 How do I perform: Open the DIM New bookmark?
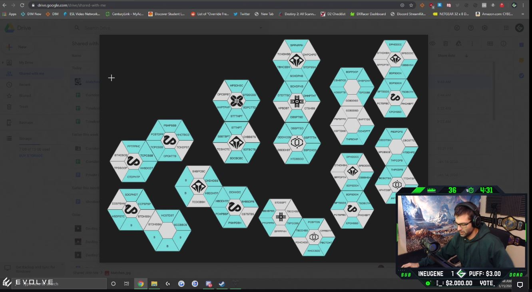pos(31,14)
